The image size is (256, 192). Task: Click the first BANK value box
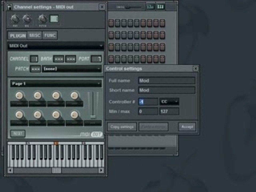(x=58, y=59)
